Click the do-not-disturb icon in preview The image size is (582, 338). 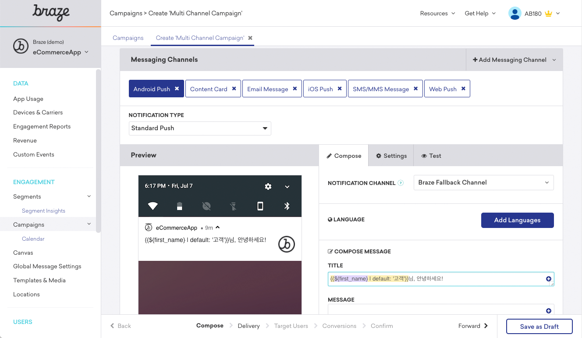207,206
